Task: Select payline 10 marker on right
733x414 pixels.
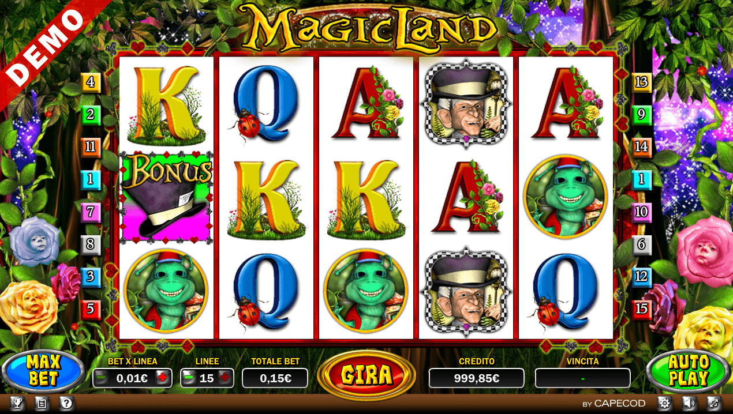Action: click(642, 212)
